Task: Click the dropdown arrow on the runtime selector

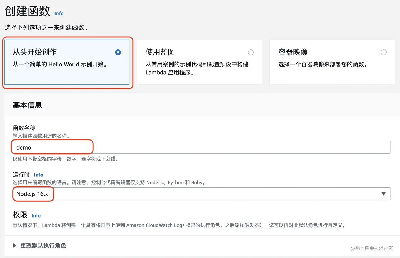Action: coord(384,194)
